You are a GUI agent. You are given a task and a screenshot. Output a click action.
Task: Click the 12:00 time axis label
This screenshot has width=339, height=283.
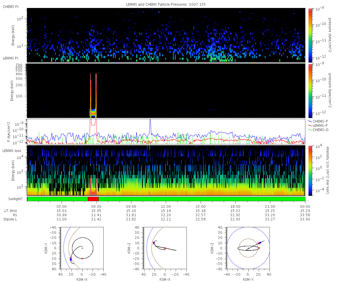click(x=166, y=207)
